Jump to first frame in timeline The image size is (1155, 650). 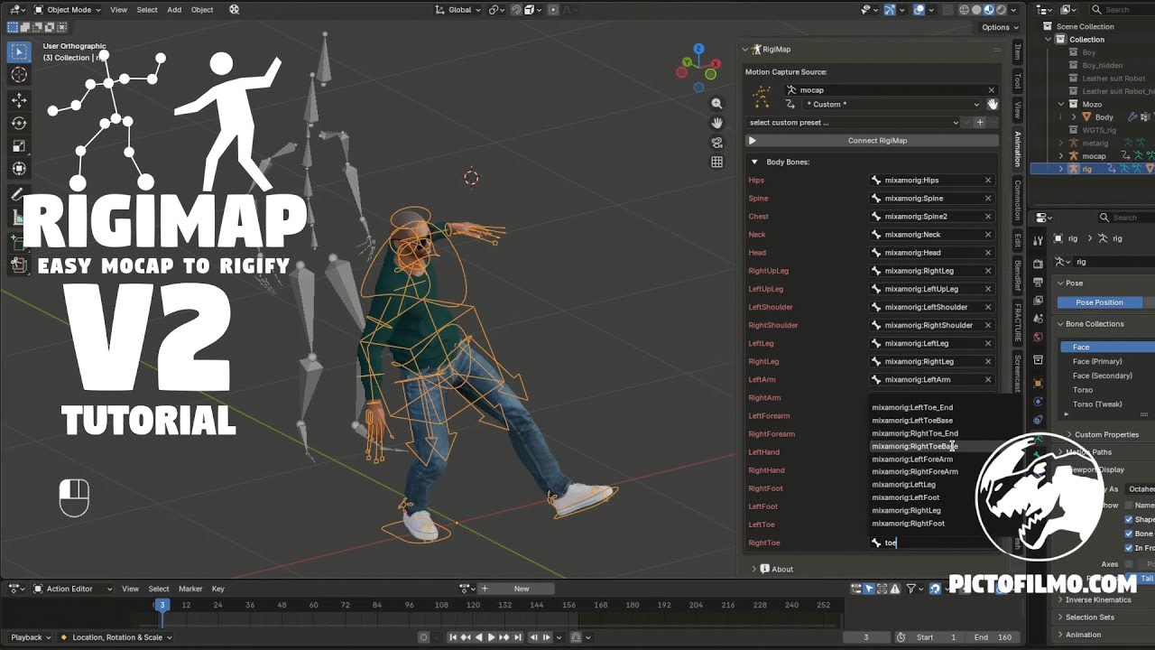[x=453, y=637]
